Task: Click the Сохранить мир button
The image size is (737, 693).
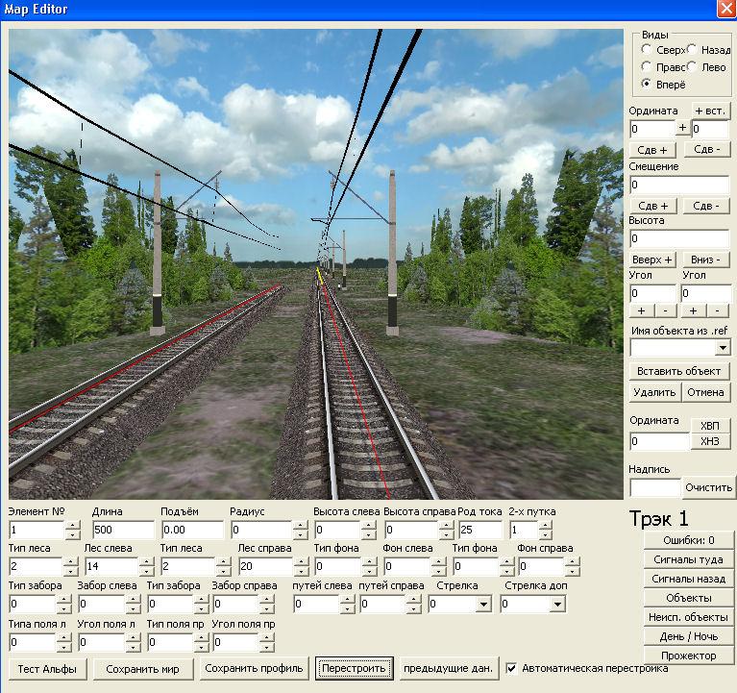Action: (x=148, y=669)
